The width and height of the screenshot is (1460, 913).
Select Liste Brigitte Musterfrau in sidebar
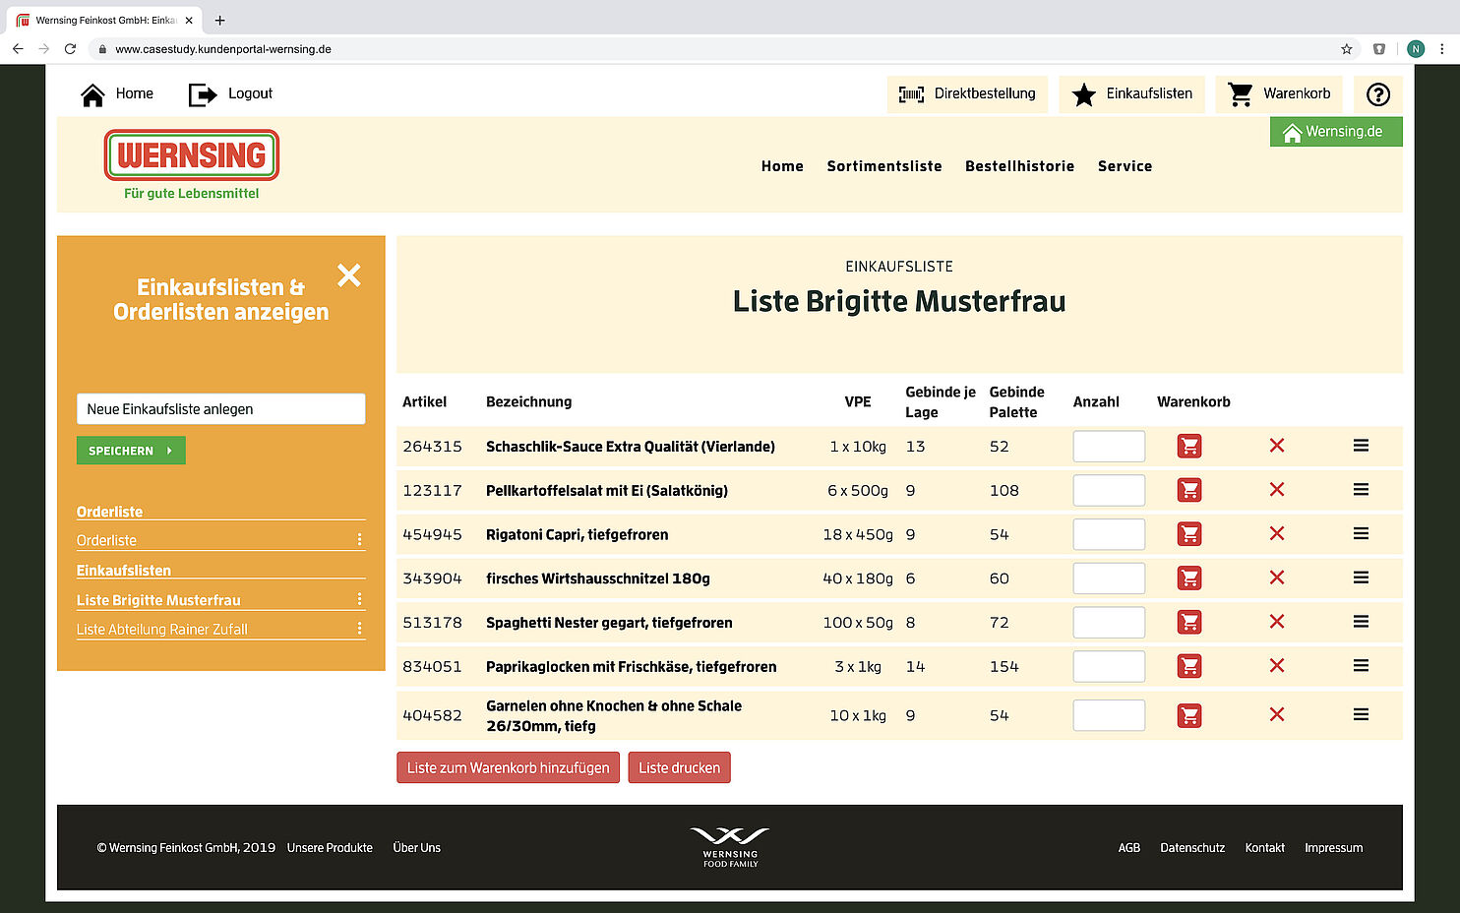[158, 600]
